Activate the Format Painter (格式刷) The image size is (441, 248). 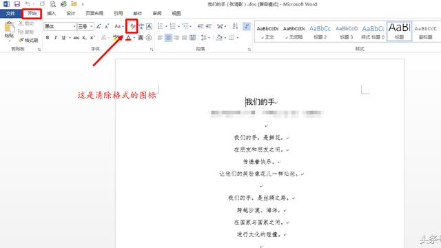click(28, 40)
